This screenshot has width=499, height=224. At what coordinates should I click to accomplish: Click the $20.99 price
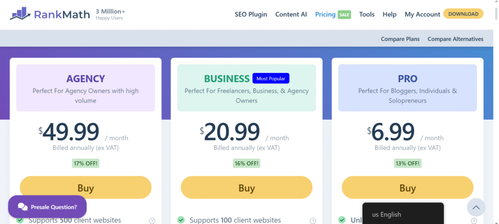pyautogui.click(x=230, y=132)
